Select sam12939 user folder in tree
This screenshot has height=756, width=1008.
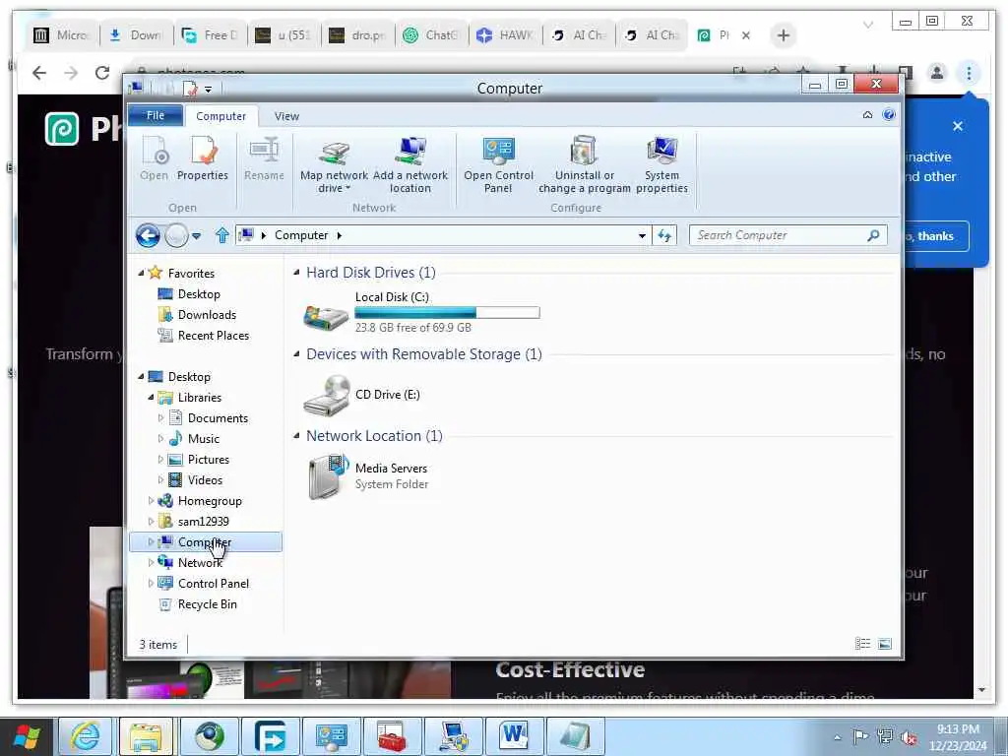tap(194, 521)
